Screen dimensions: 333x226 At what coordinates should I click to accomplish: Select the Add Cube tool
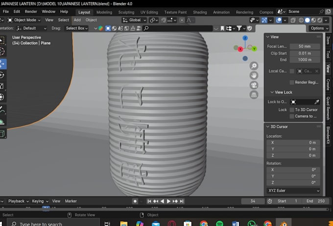click(2, 134)
